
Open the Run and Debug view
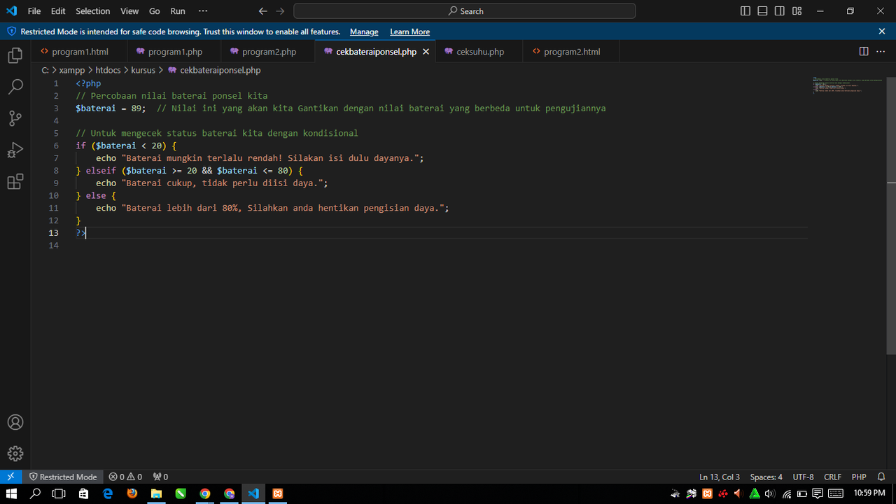click(x=15, y=150)
